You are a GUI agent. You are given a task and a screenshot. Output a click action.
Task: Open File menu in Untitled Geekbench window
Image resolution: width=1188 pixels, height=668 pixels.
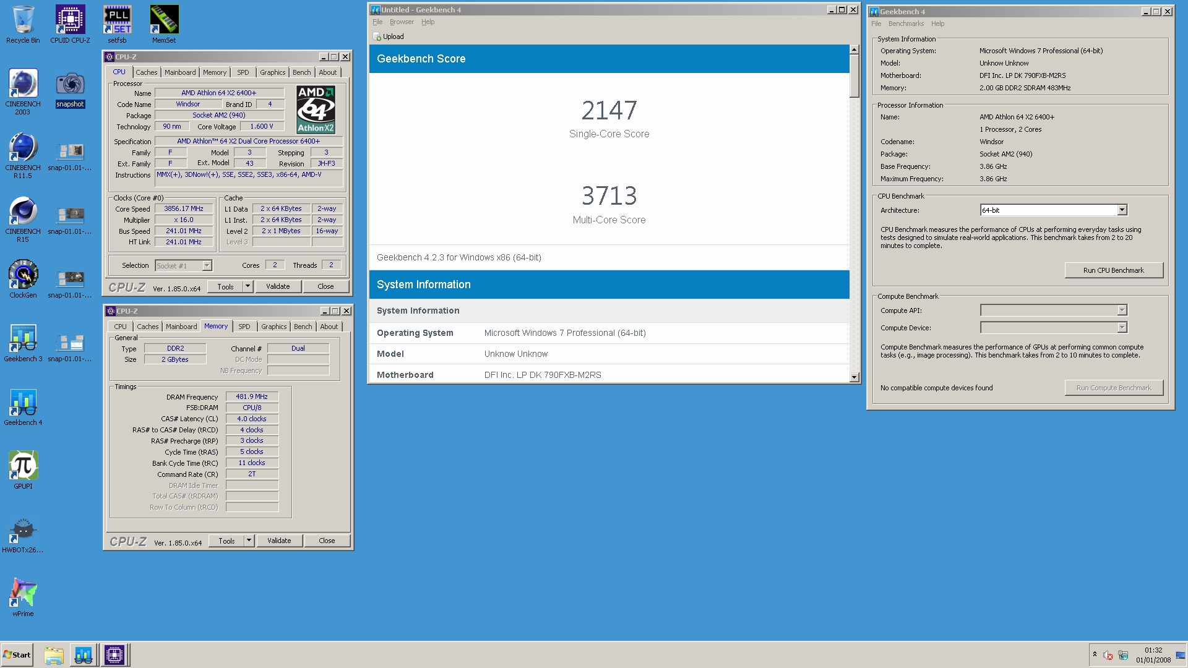click(x=377, y=22)
